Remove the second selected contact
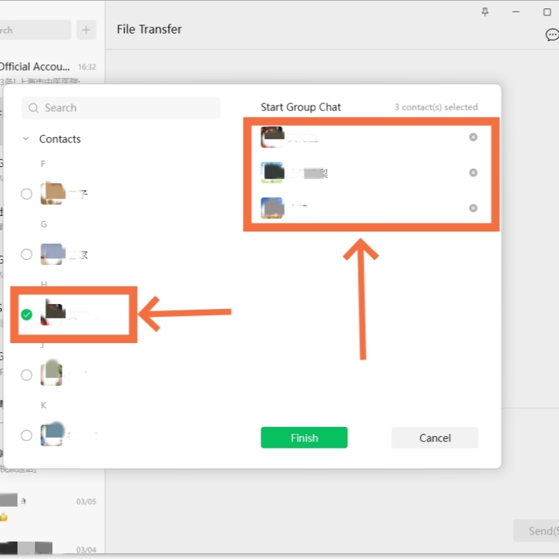This screenshot has width=559, height=559. point(473,173)
